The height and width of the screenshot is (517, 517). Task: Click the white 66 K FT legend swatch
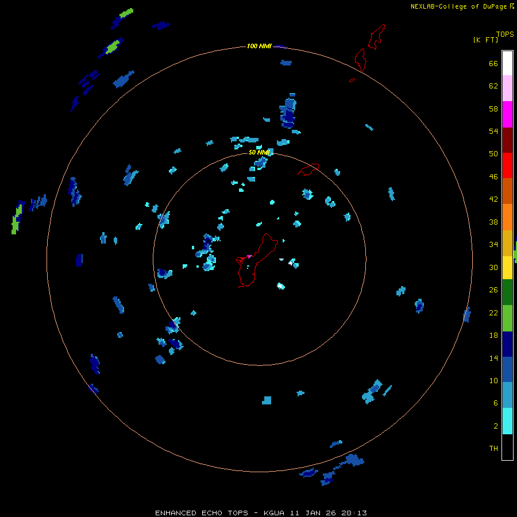[507, 63]
